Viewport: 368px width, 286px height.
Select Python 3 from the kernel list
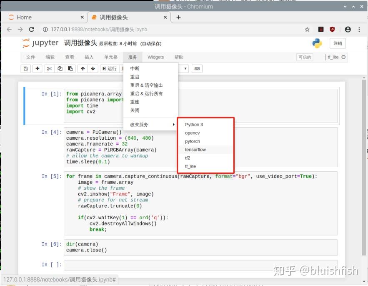pos(194,124)
